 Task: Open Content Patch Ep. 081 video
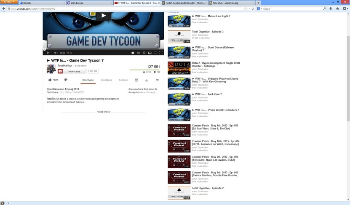[215, 127]
